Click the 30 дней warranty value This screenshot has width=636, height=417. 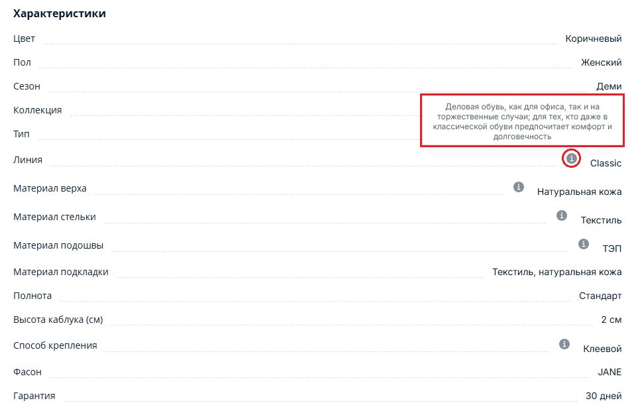click(x=603, y=396)
